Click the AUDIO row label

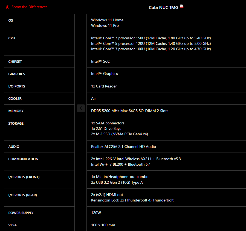[14, 147]
